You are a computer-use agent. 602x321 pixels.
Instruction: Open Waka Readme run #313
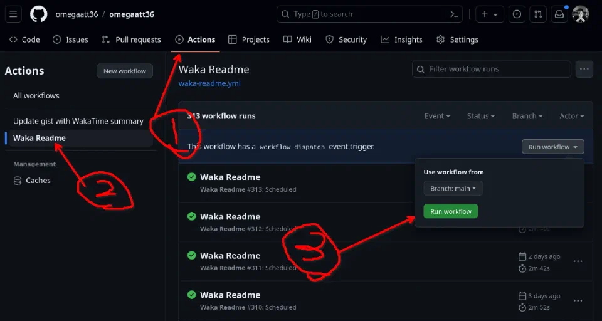(230, 177)
